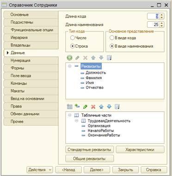Click the greyed X delete icon above Реквизиты
172x176 pixels.
pos(85,58)
